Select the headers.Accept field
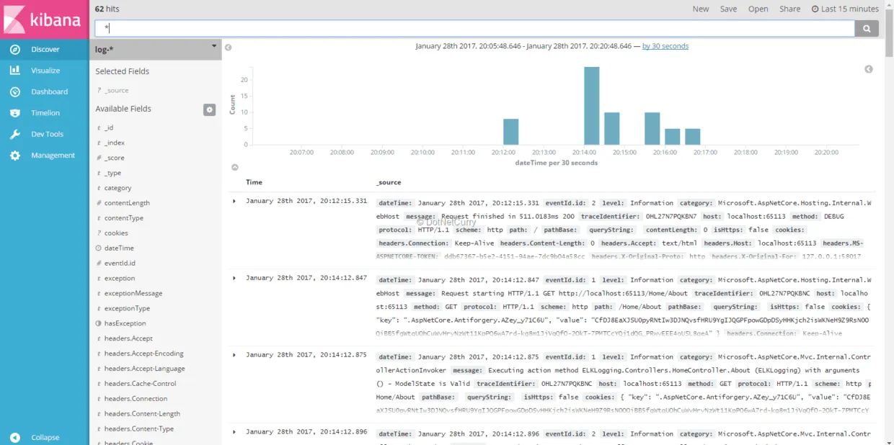Image resolution: width=894 pixels, height=445 pixels. [128, 338]
